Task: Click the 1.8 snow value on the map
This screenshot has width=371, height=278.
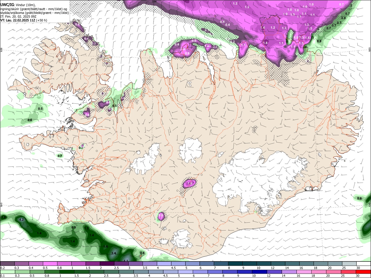Action: [x=265, y=43]
